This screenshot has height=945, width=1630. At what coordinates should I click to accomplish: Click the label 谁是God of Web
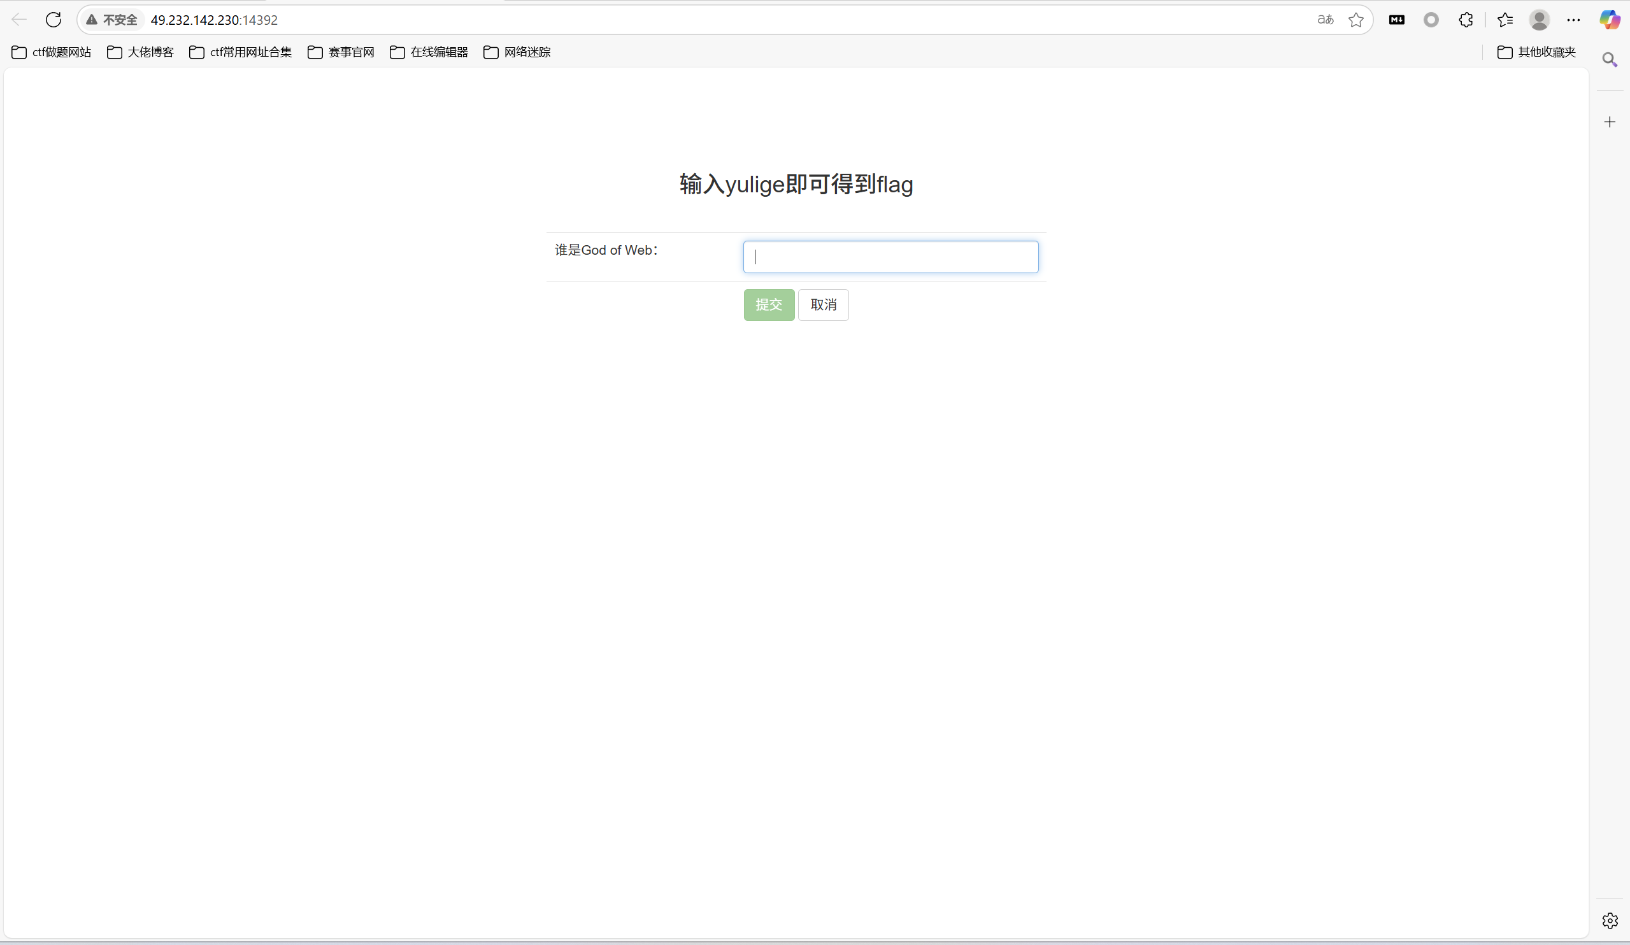pyautogui.click(x=606, y=250)
